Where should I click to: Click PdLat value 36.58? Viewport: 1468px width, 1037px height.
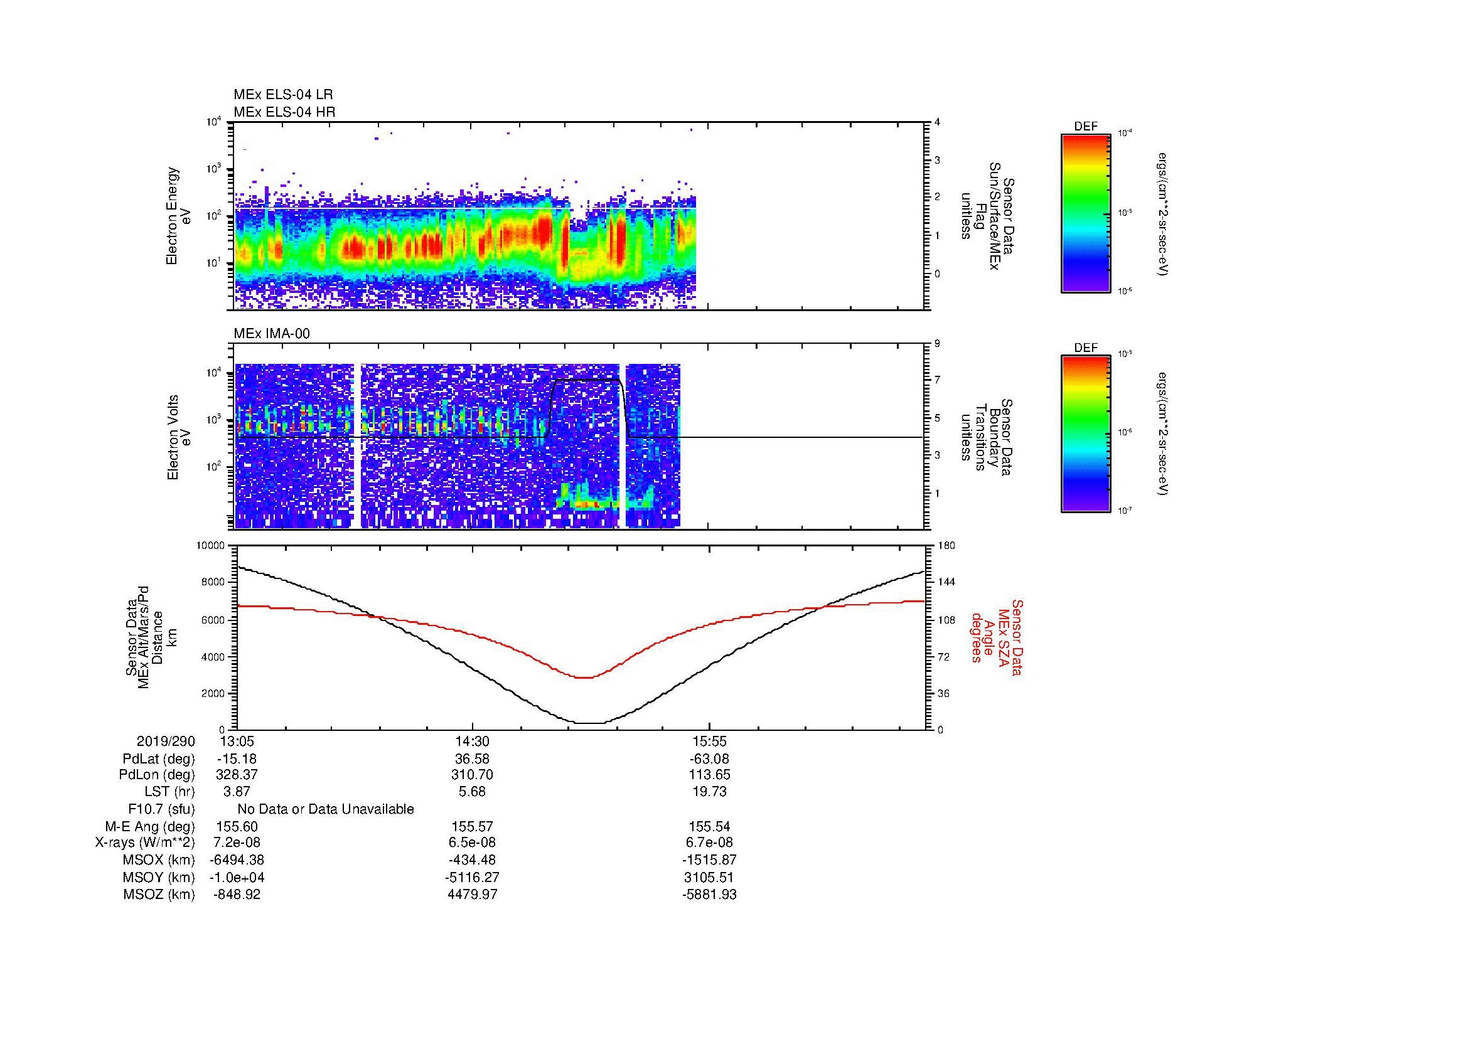[472, 759]
